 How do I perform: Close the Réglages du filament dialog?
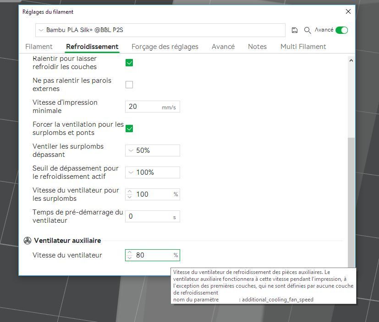click(348, 11)
